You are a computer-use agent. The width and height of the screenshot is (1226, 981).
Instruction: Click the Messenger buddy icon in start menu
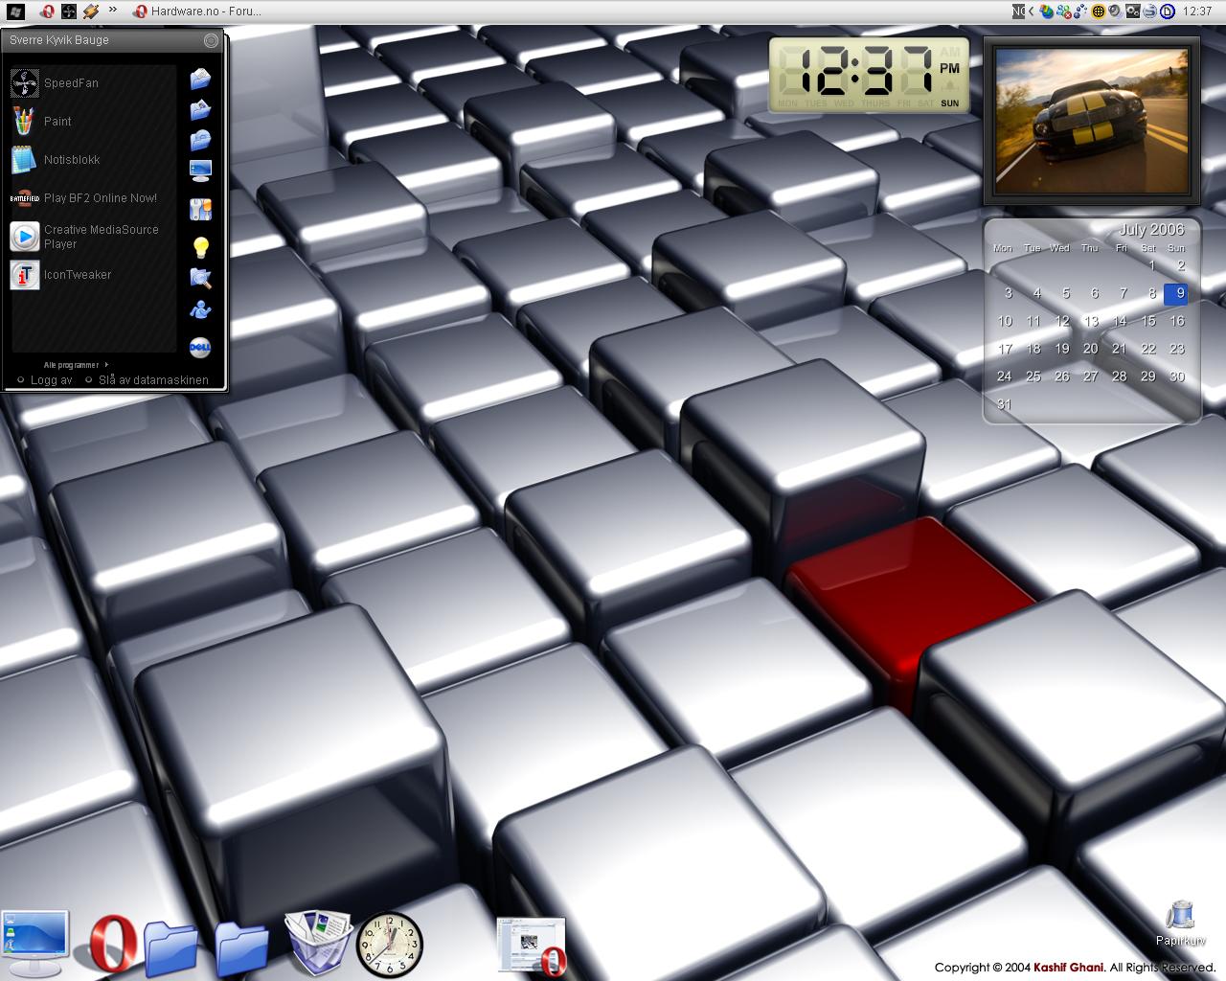point(200,308)
